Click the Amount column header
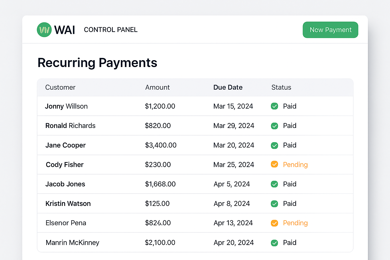The width and height of the screenshot is (390, 260). (157, 87)
